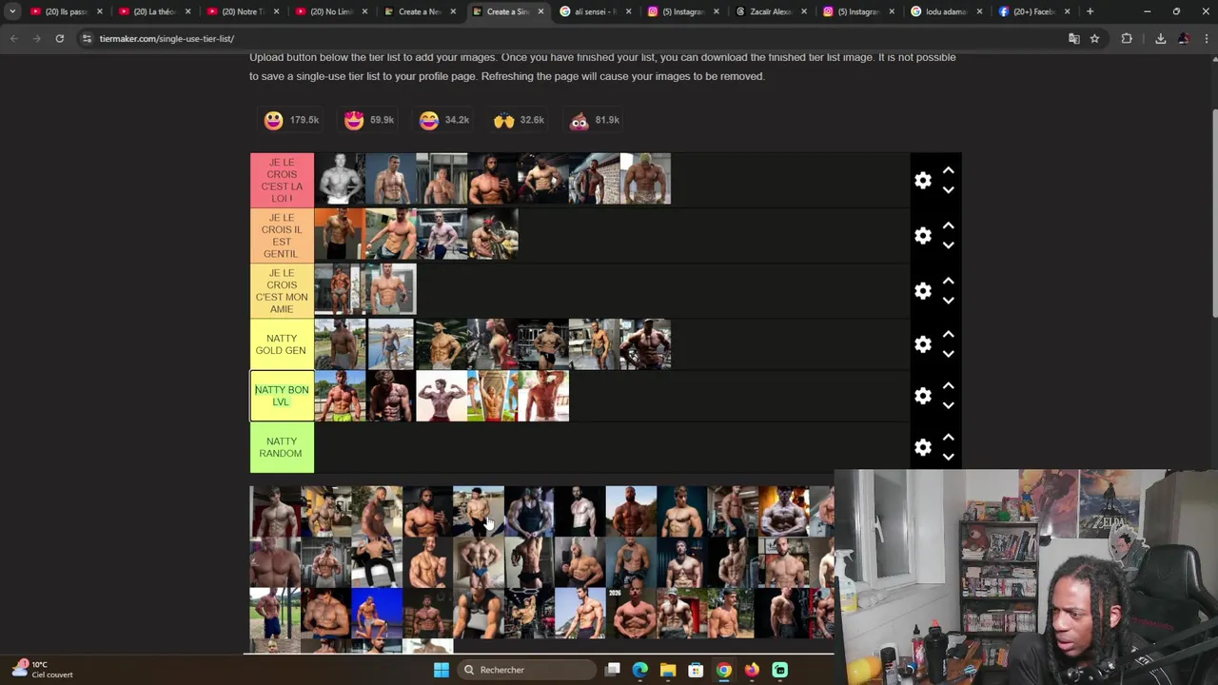This screenshot has width=1218, height=685.
Task: Open Microsoft Store from taskbar
Action: coord(696,670)
